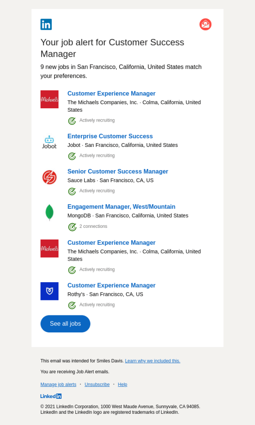Screen dimensions: 255x425
Task: Select the Senior Customer Success Manager listing
Action: coord(118,171)
